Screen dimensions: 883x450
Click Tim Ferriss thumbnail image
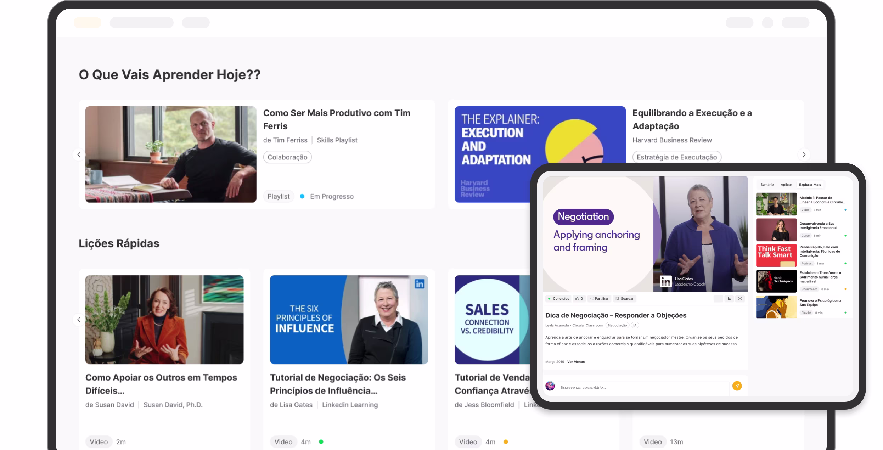click(x=171, y=154)
